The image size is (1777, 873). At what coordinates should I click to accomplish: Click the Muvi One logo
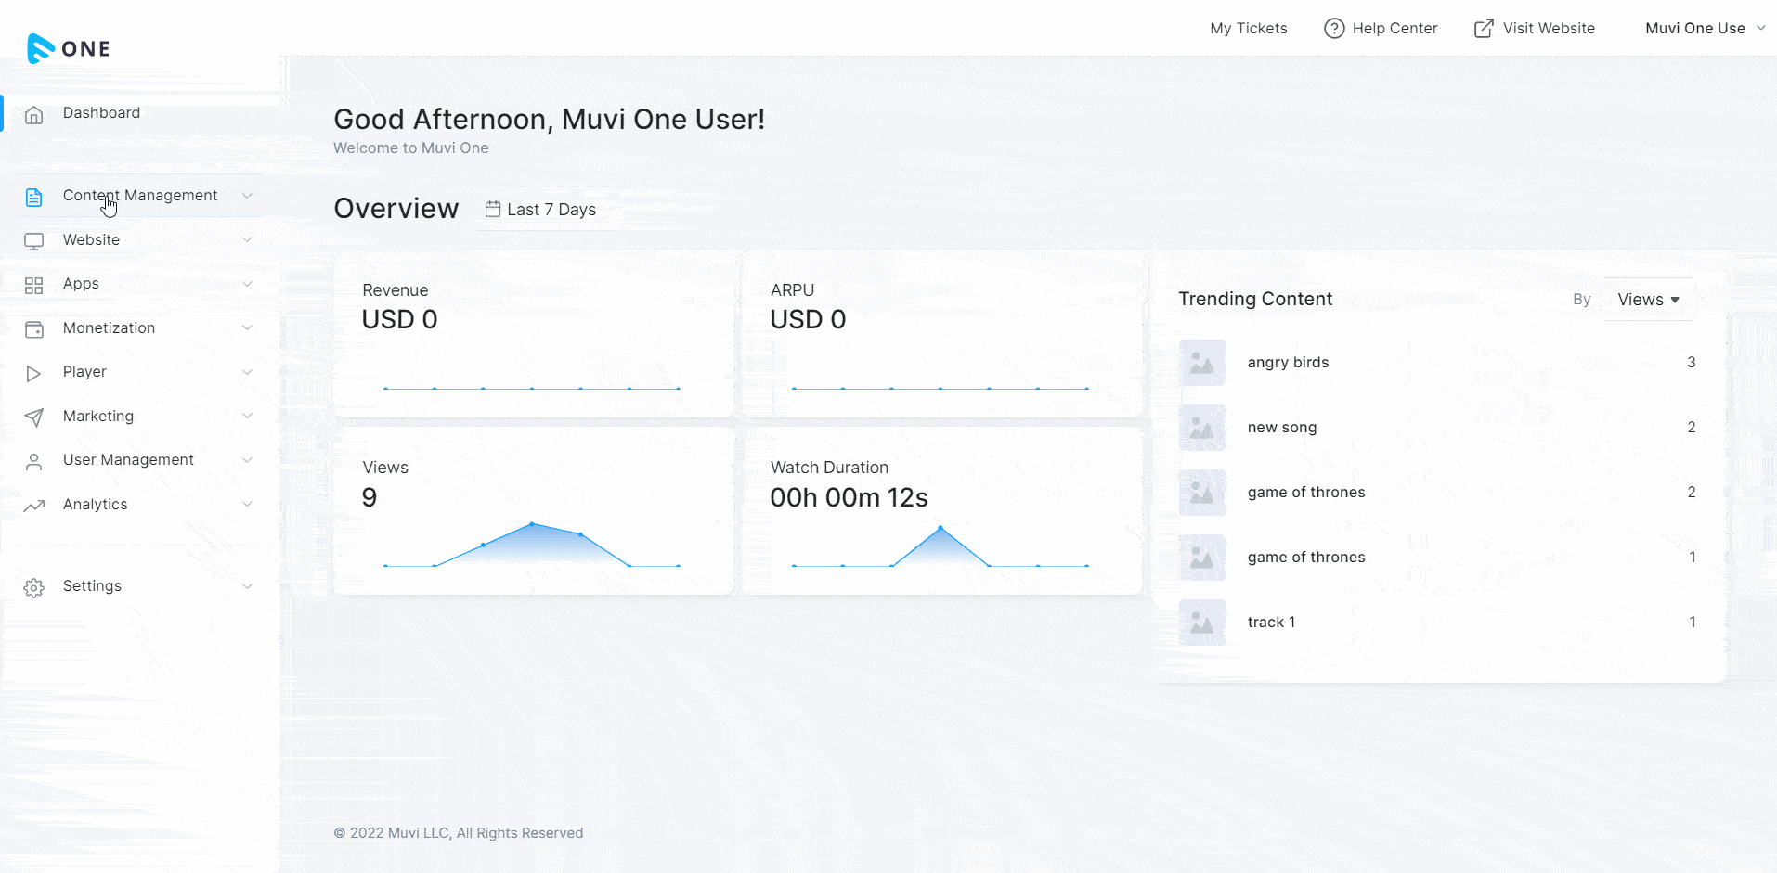tap(69, 48)
